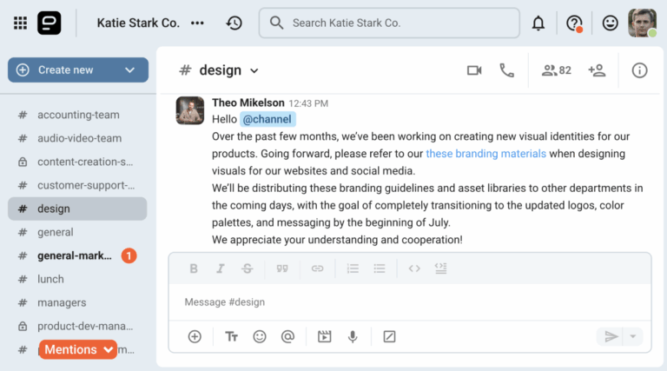
Task: Start an audio call with phone icon
Action: tap(506, 70)
